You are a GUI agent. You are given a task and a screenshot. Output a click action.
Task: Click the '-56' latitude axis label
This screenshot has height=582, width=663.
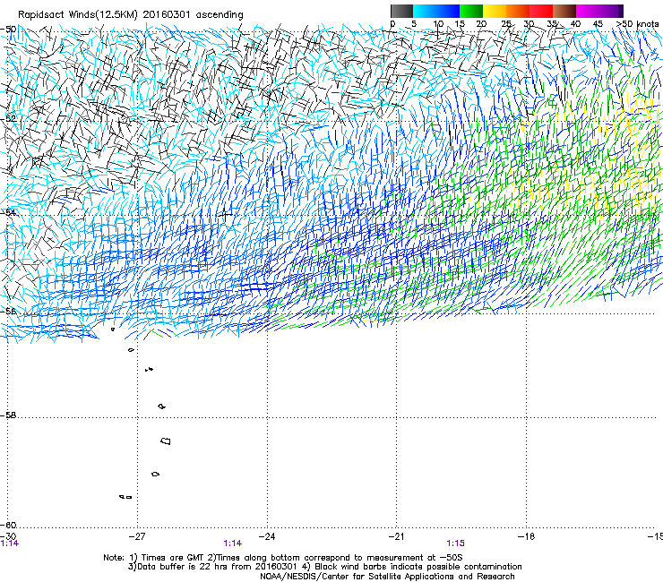tap(8, 311)
